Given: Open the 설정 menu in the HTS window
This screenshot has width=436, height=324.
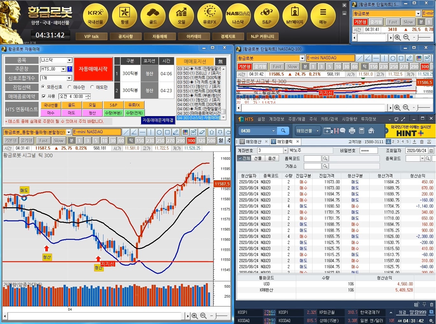Looking at the screenshot, I should click(261, 119).
